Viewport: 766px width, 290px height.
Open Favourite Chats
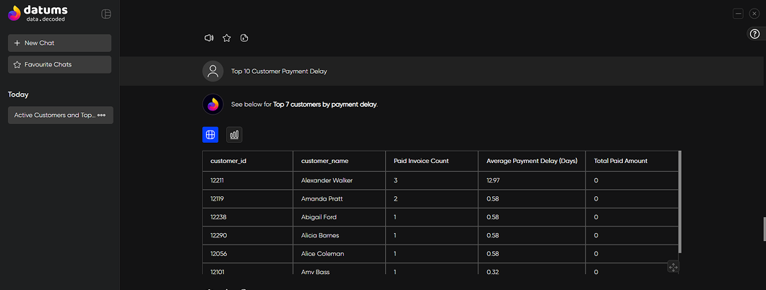point(59,64)
